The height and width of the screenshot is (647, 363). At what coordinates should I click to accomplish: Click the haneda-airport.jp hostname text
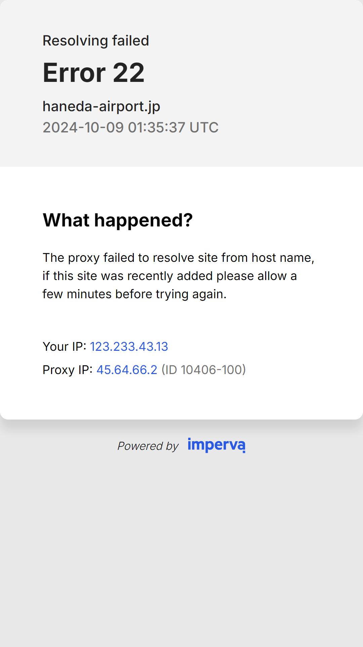pos(101,106)
